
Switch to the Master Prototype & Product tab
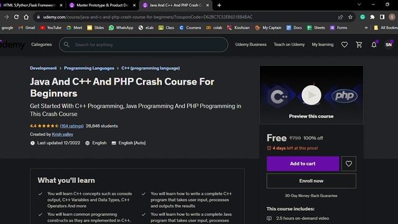(x=102, y=5)
